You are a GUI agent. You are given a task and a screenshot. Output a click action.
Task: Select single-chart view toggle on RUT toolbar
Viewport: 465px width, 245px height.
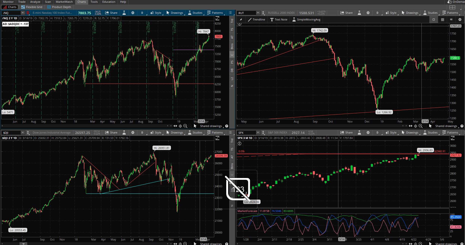tap(434, 19)
